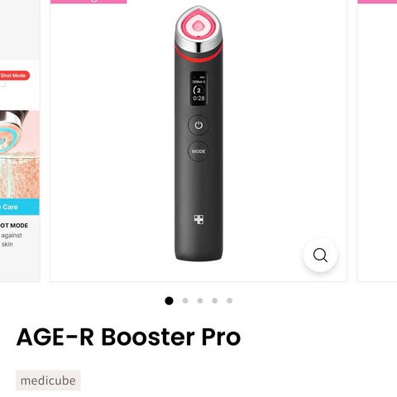Open the previous slide skin illustration
Image resolution: width=397 pixels, height=397 pixels.
pyautogui.click(x=20, y=155)
